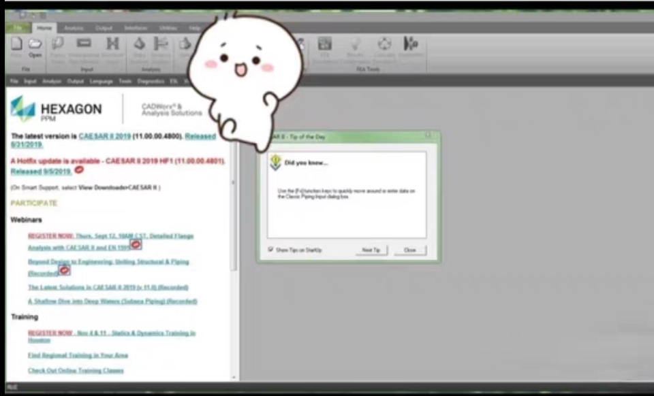The width and height of the screenshot is (654, 396).
Task: Switch to the Interfaces ribbon tab
Action: pos(136,28)
